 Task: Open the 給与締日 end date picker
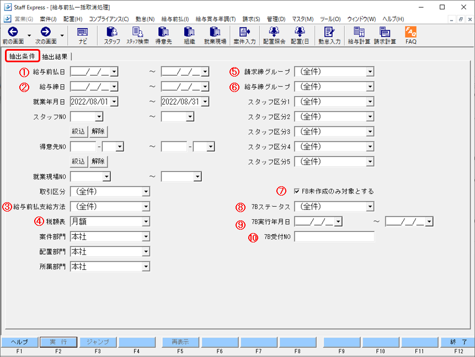pyautogui.click(x=205, y=87)
